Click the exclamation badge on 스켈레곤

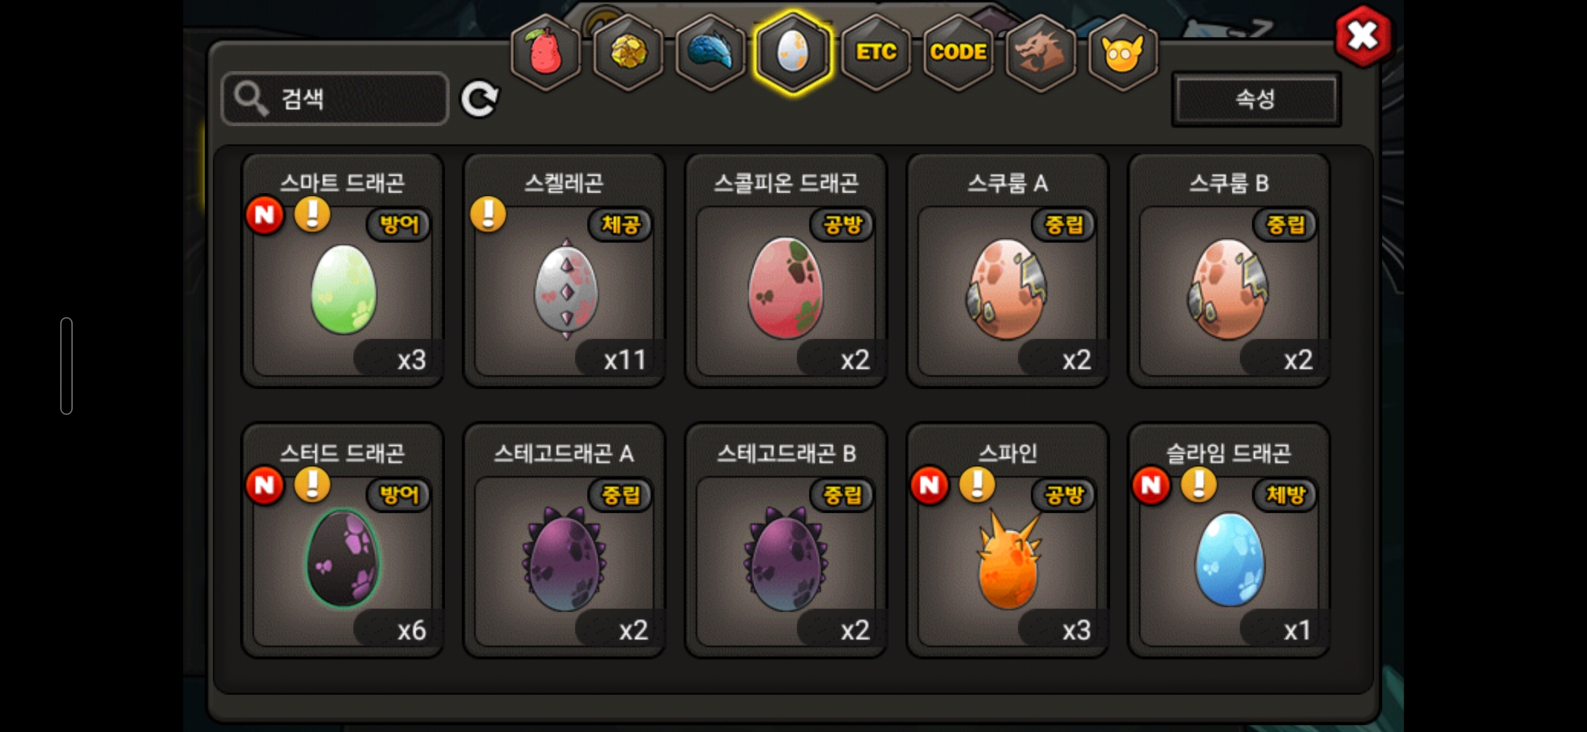tap(488, 214)
